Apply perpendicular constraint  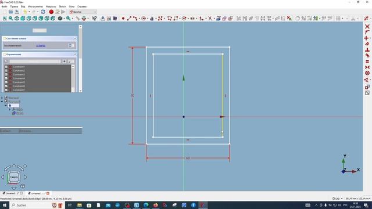click(367, 50)
